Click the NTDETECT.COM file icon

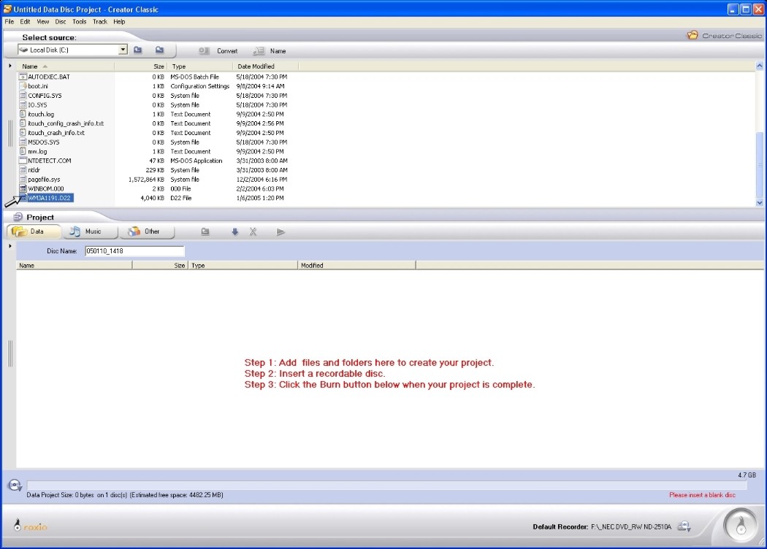(23, 161)
